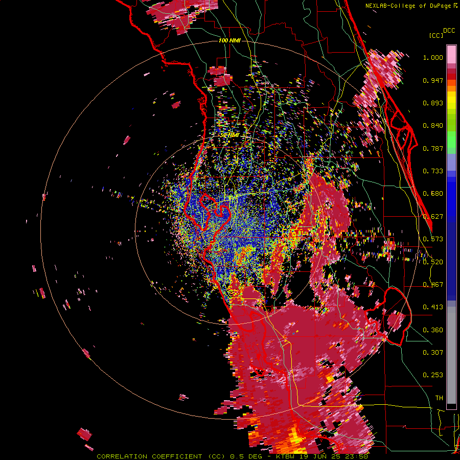Select the 50 NMI range ring label
Image resolution: width=460 pixels, height=460 pixels.
229,135
